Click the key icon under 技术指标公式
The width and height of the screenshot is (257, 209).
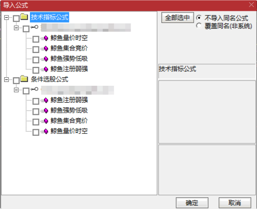coord(35,27)
